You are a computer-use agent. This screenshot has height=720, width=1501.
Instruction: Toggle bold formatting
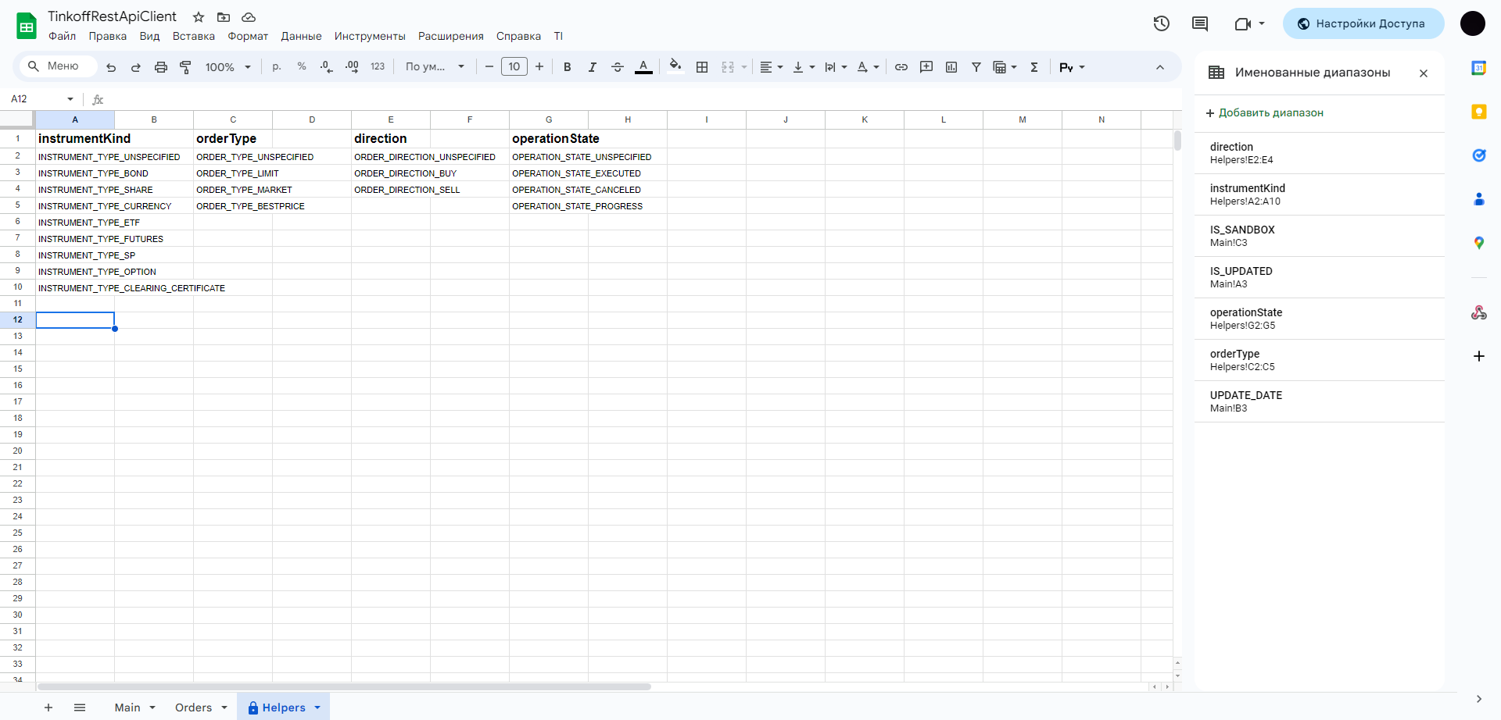coord(568,67)
